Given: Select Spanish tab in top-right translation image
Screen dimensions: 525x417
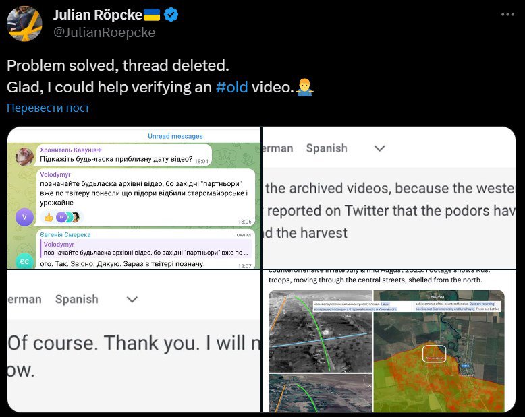Looking at the screenshot, I should tap(327, 148).
